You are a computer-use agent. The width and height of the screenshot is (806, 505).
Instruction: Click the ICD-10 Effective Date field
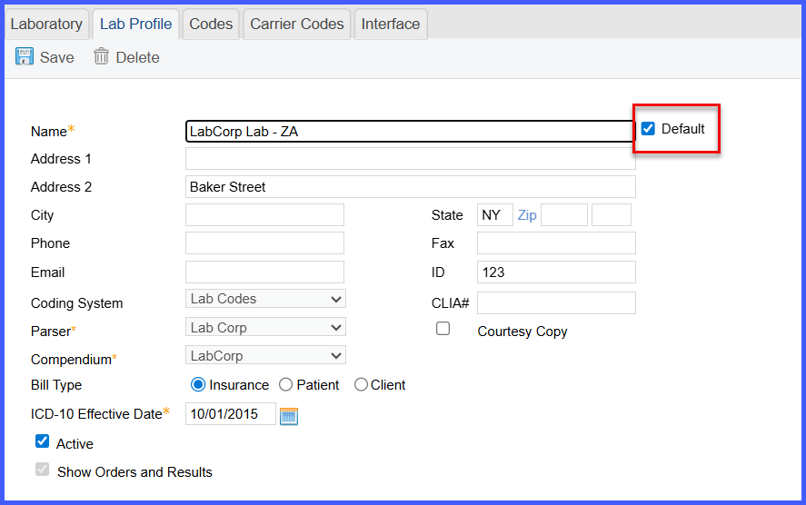tap(230, 413)
